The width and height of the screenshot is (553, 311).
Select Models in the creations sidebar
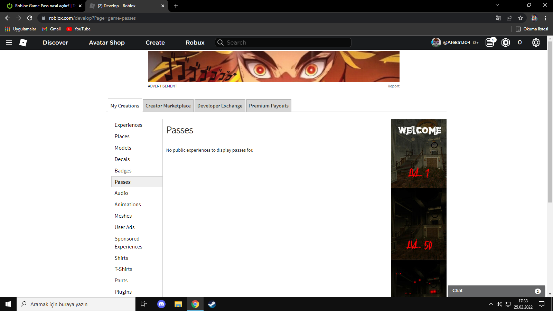(123, 148)
